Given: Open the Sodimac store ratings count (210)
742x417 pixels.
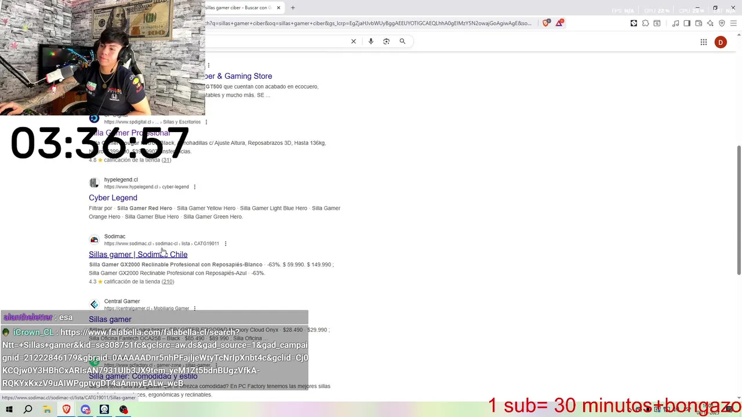Looking at the screenshot, I should (x=168, y=281).
